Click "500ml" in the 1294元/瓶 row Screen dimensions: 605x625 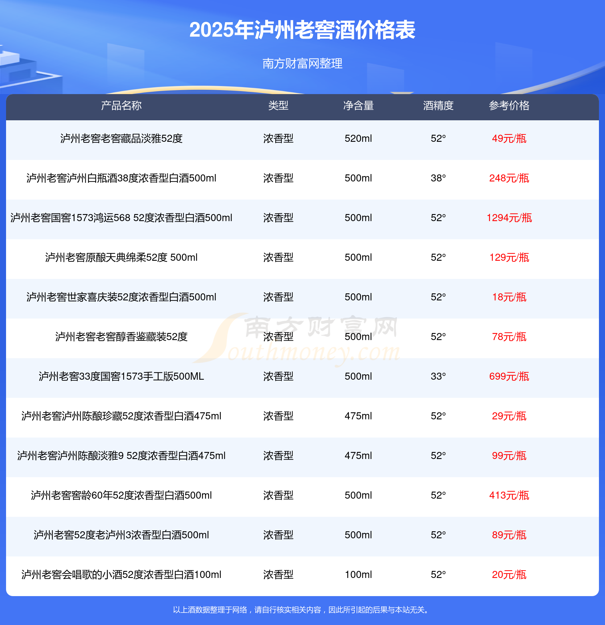pos(358,218)
